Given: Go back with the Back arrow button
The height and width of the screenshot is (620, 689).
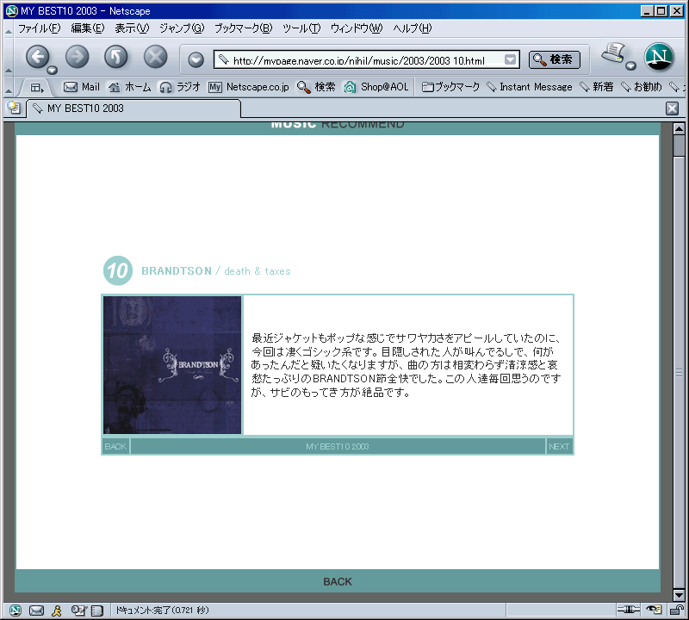Looking at the screenshot, I should tap(38, 57).
